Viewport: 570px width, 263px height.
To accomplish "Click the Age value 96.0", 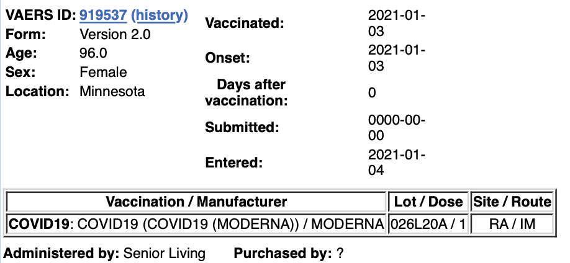I will (x=93, y=53).
